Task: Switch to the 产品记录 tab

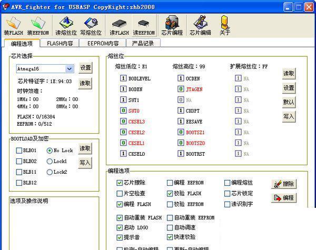Action: click(143, 43)
